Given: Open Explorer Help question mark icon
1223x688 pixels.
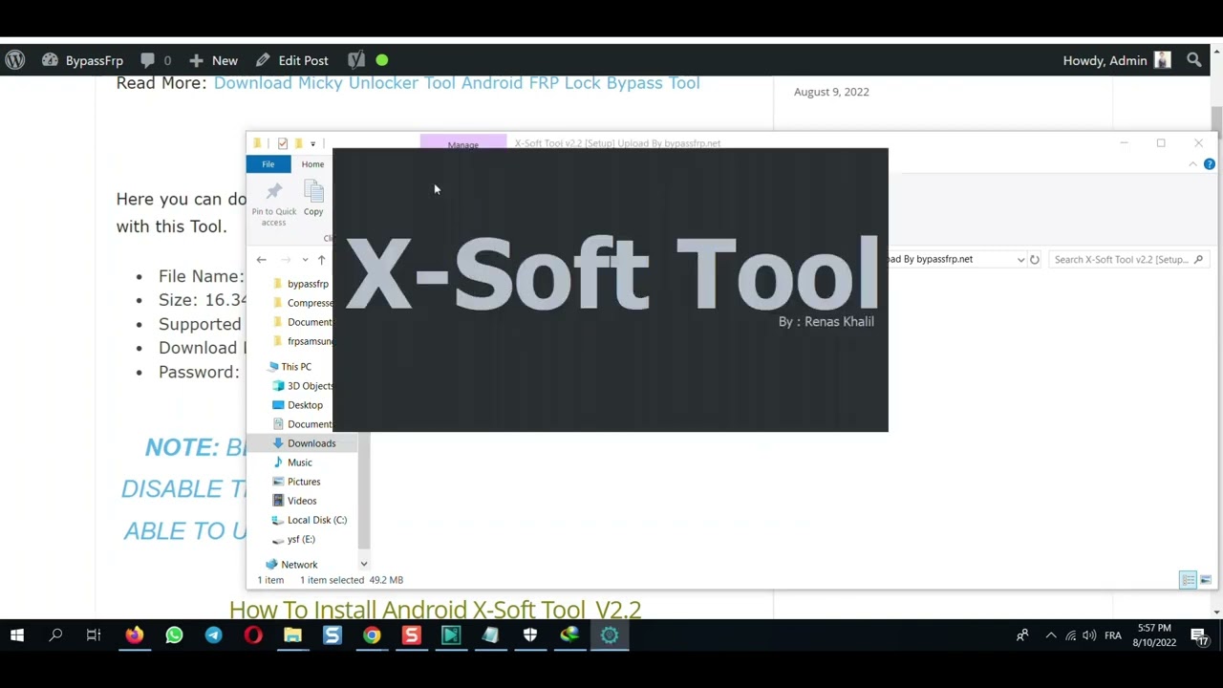Looking at the screenshot, I should coord(1209,164).
